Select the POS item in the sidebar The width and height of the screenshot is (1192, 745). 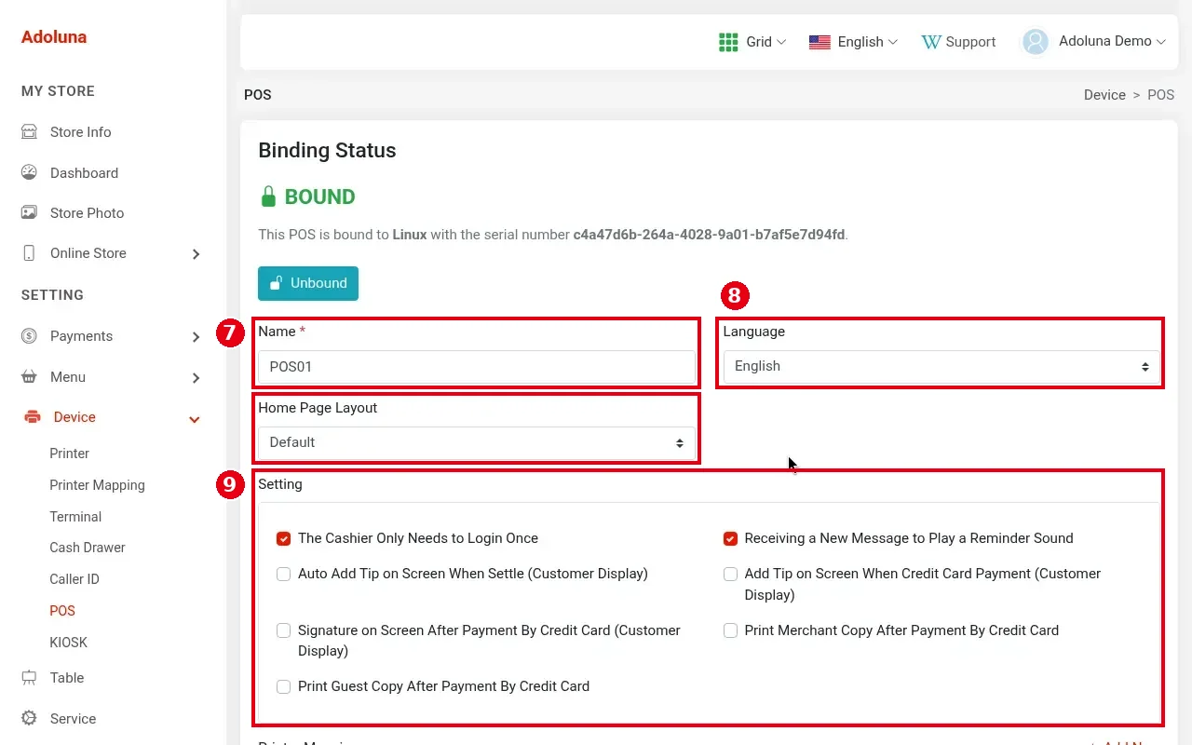coord(62,611)
